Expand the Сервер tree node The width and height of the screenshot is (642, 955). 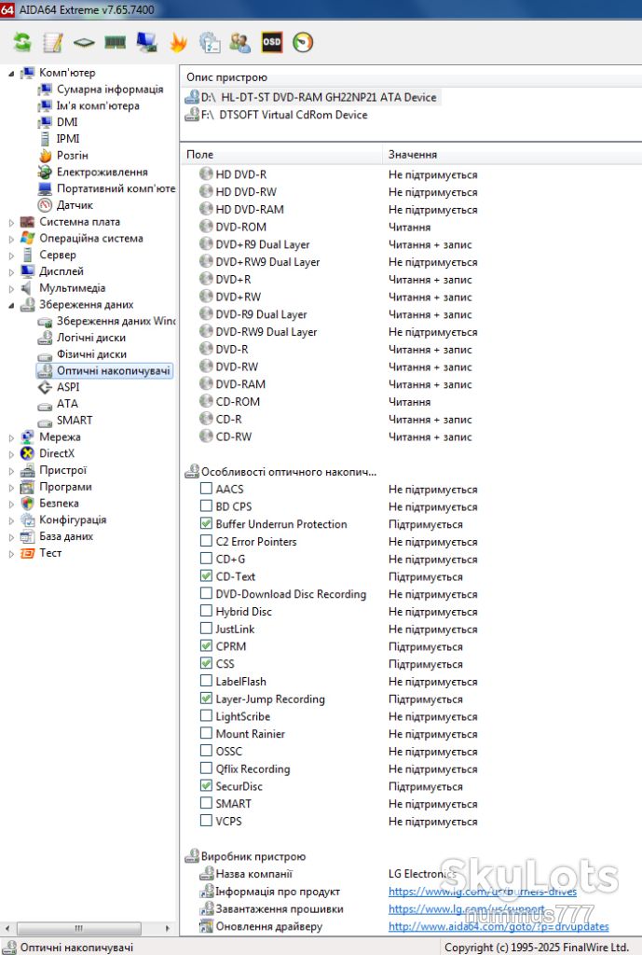(11, 256)
